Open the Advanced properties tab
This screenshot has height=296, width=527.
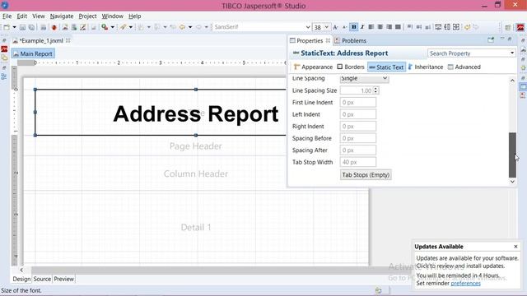(x=464, y=67)
